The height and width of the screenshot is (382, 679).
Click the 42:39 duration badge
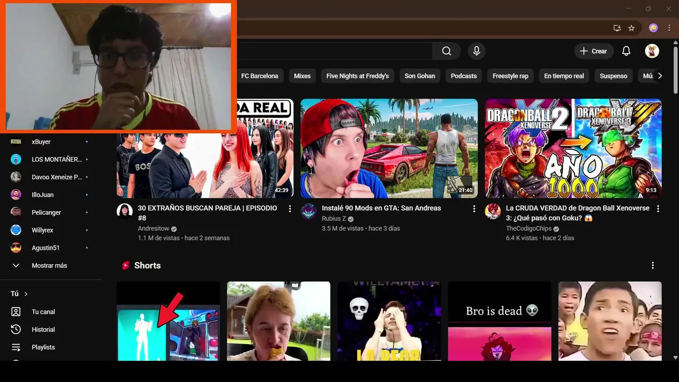282,190
